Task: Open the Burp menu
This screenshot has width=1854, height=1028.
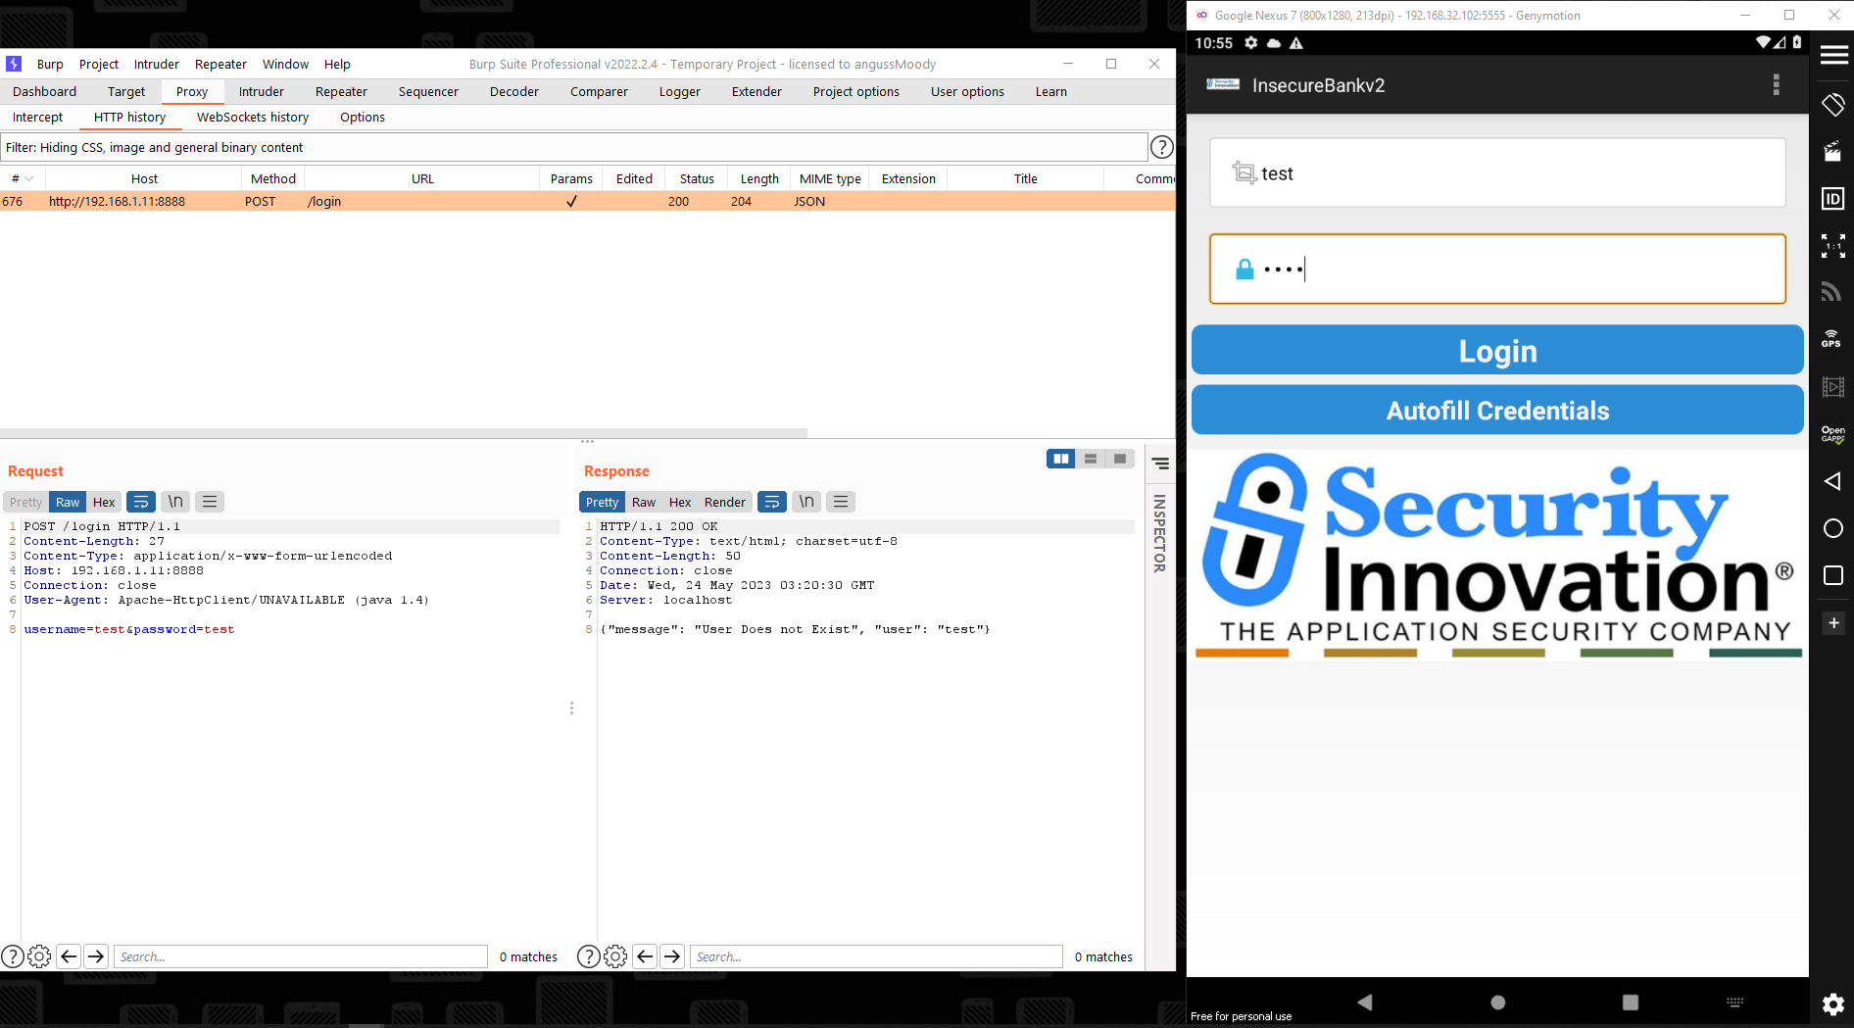Action: click(50, 64)
